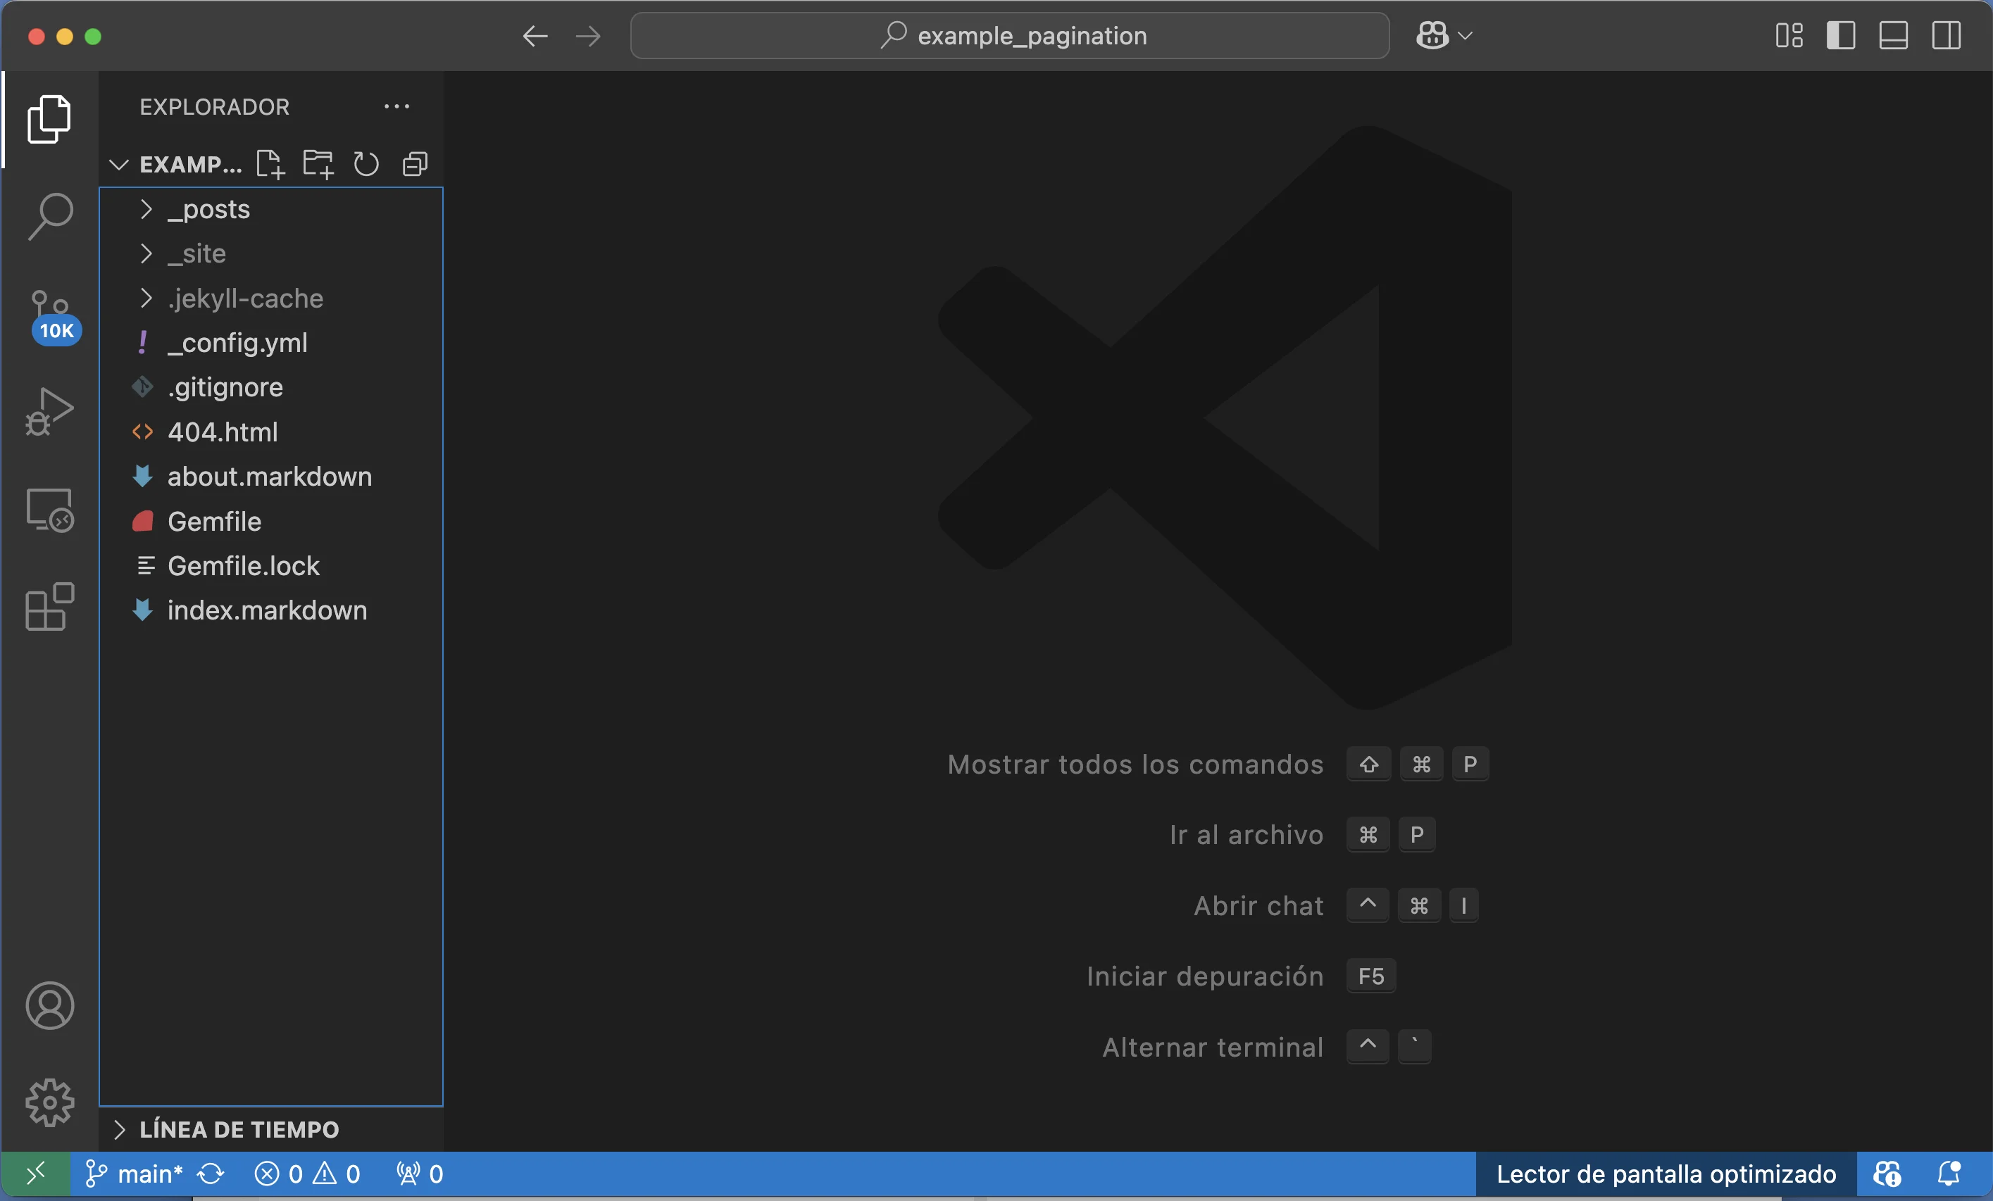
Task: Click the EXPLORADOR panel title
Action: (x=214, y=107)
